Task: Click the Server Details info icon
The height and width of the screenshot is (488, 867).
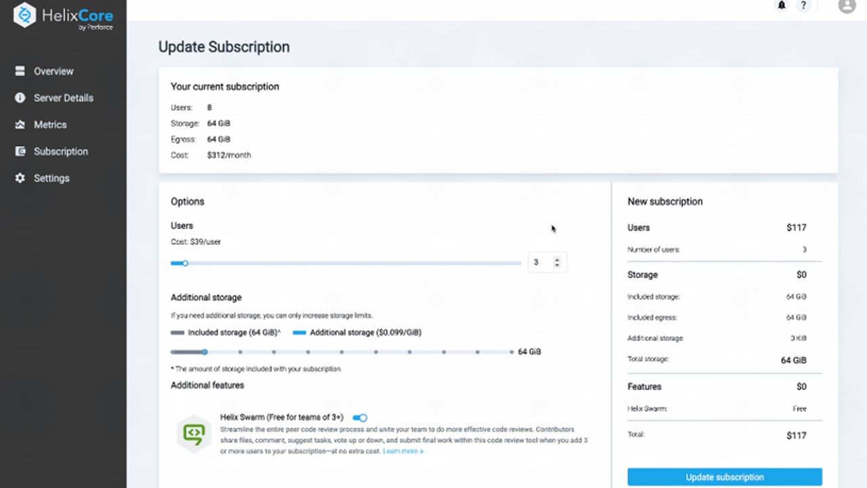Action: pos(20,98)
